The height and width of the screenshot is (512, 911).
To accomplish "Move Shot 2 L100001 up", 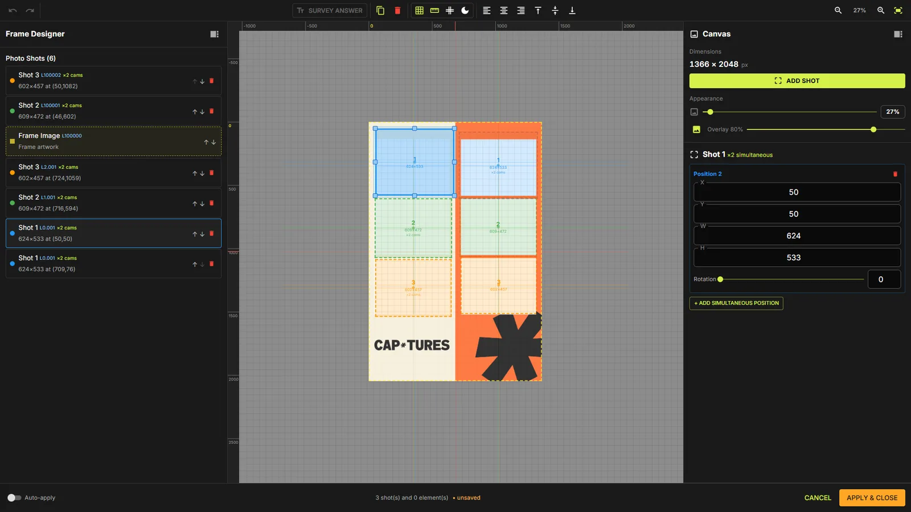I will (195, 112).
